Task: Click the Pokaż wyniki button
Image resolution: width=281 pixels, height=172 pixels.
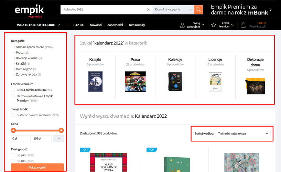Action: pos(37,168)
